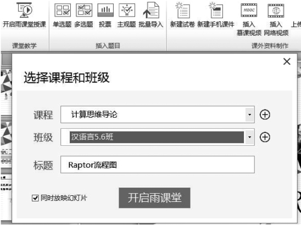Close the 选择课程和班级 dialog

(287, 62)
